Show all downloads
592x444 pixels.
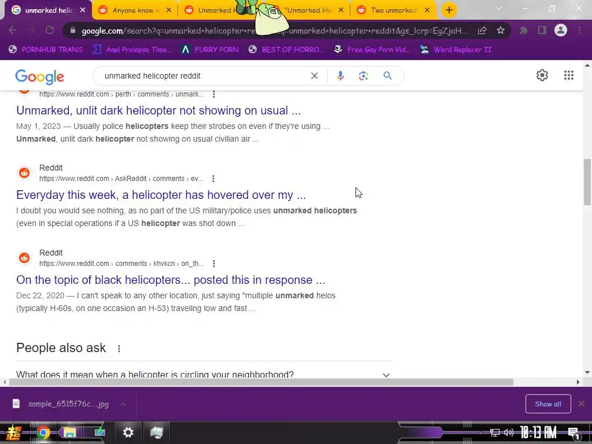[548, 404]
